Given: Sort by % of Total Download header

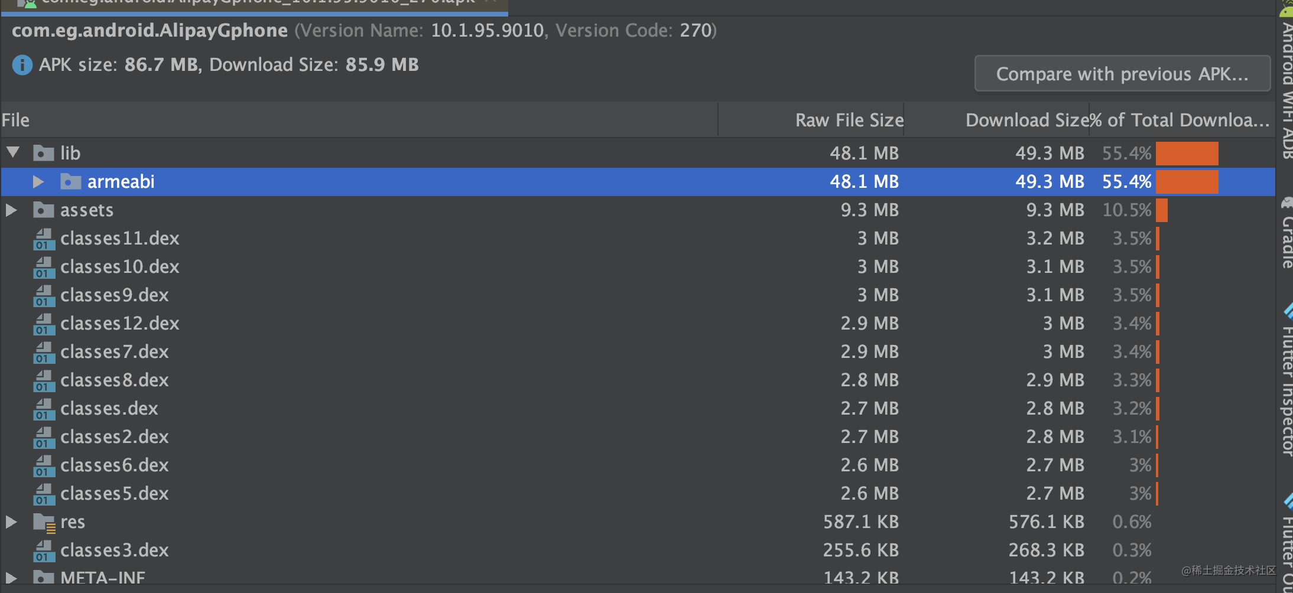Looking at the screenshot, I should click(x=1181, y=120).
